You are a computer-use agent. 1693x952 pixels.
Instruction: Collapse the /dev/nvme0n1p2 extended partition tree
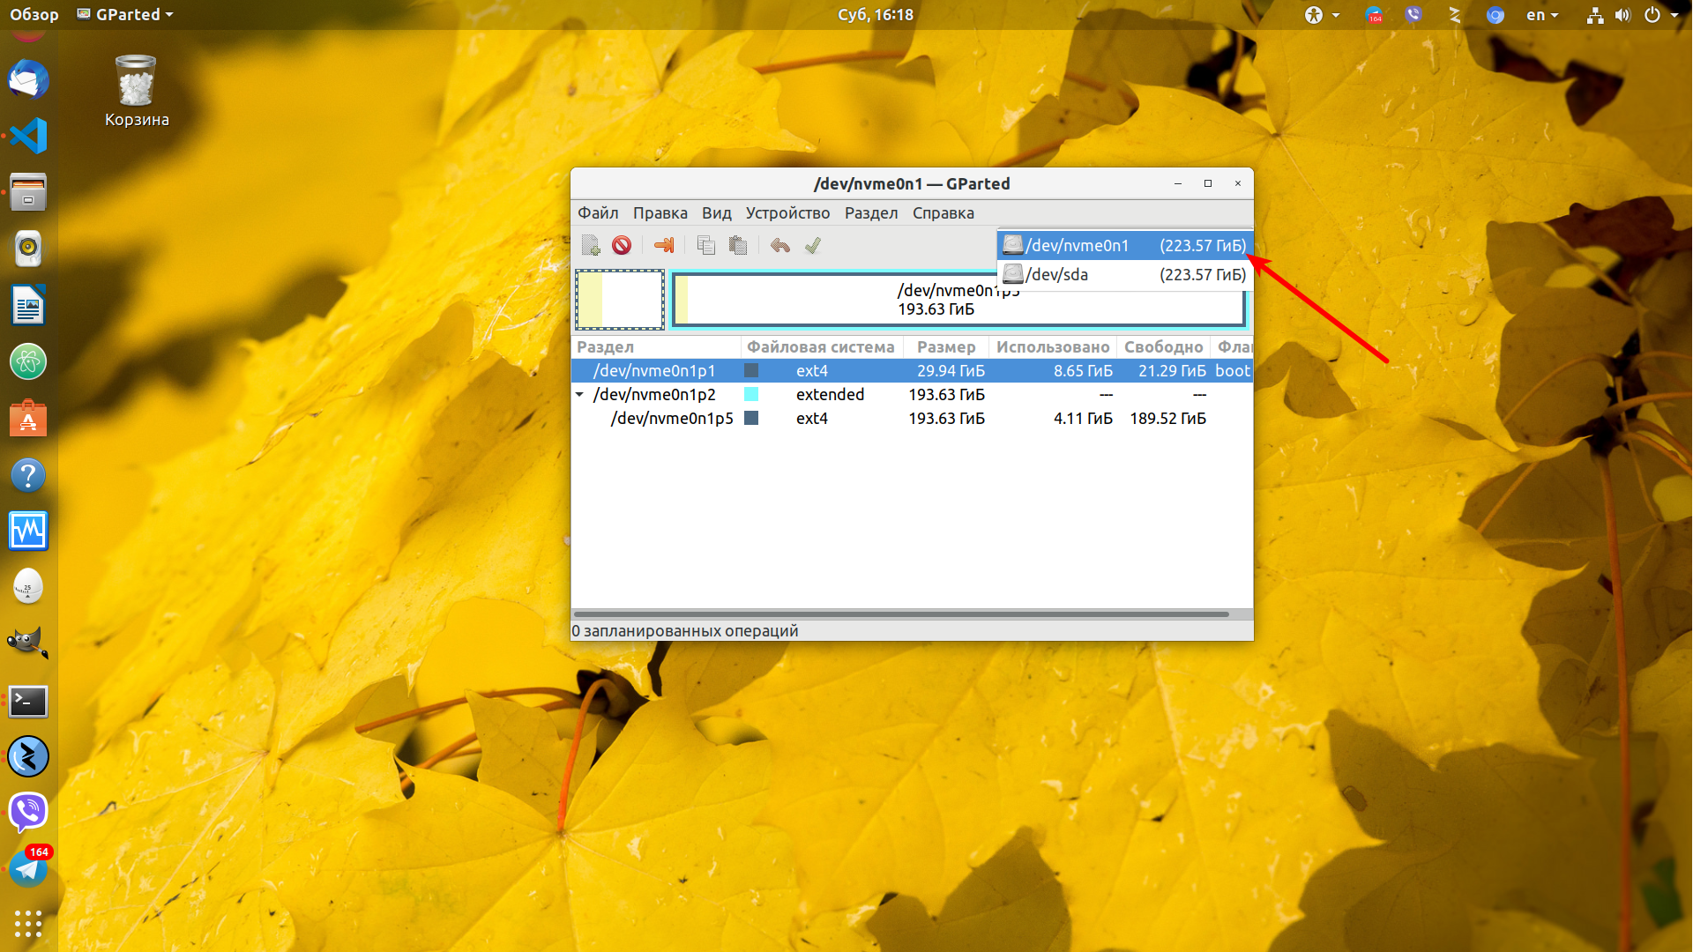[579, 394]
